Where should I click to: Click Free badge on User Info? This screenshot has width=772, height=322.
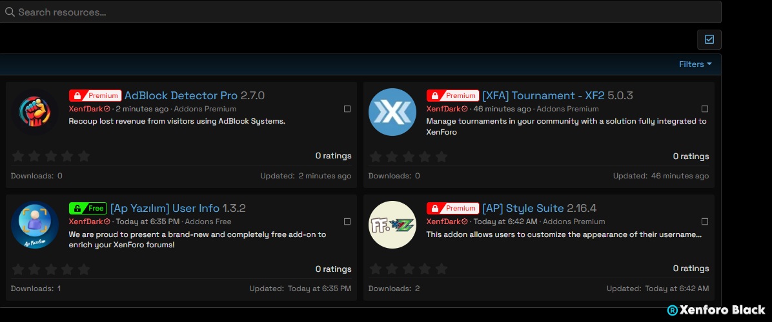88,208
